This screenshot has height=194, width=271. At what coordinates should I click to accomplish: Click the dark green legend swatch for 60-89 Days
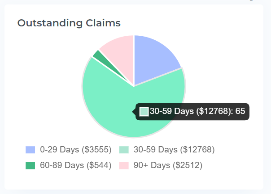31,165
